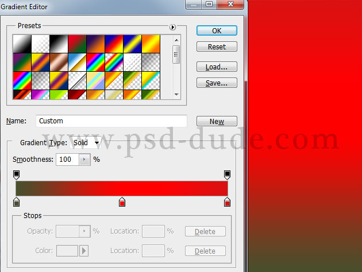The height and width of the screenshot is (272, 362).
Task: Click the color stop Location field
Action: pyautogui.click(x=153, y=251)
